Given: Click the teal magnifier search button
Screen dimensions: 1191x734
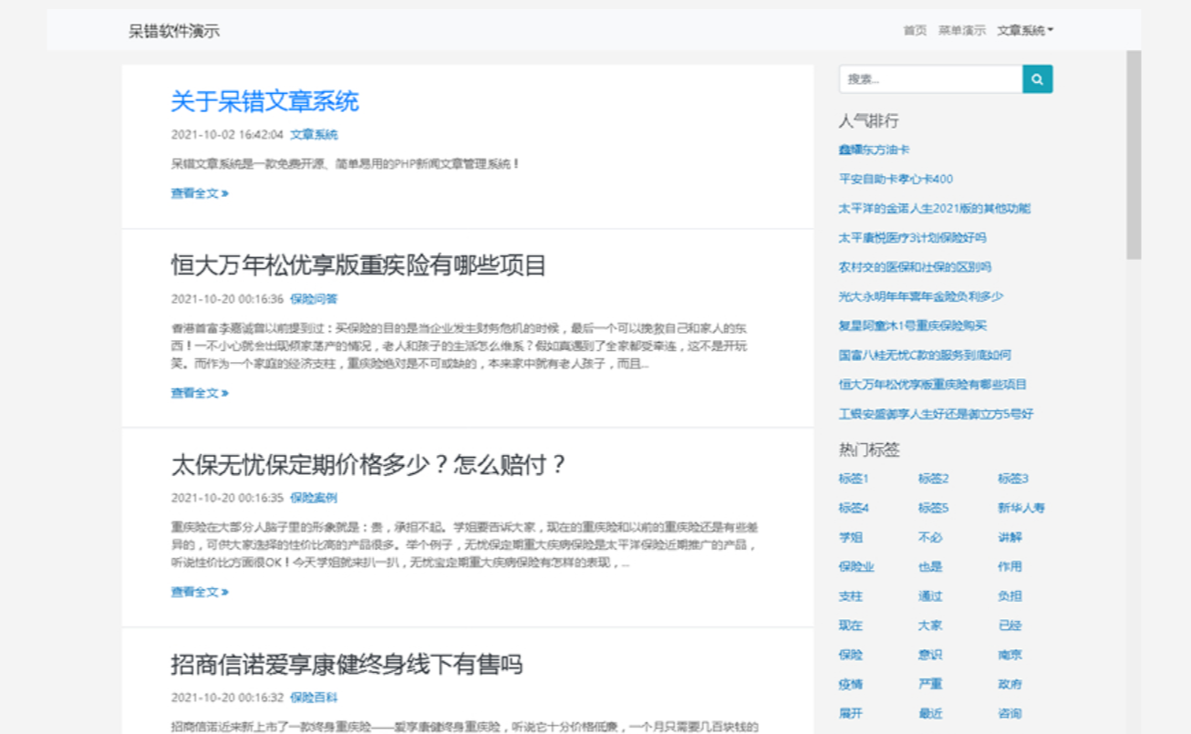Looking at the screenshot, I should pos(1038,79).
